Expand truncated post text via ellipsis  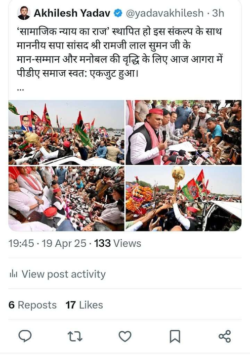click(x=20, y=89)
